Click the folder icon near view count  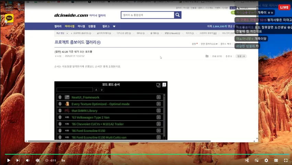click(207, 56)
